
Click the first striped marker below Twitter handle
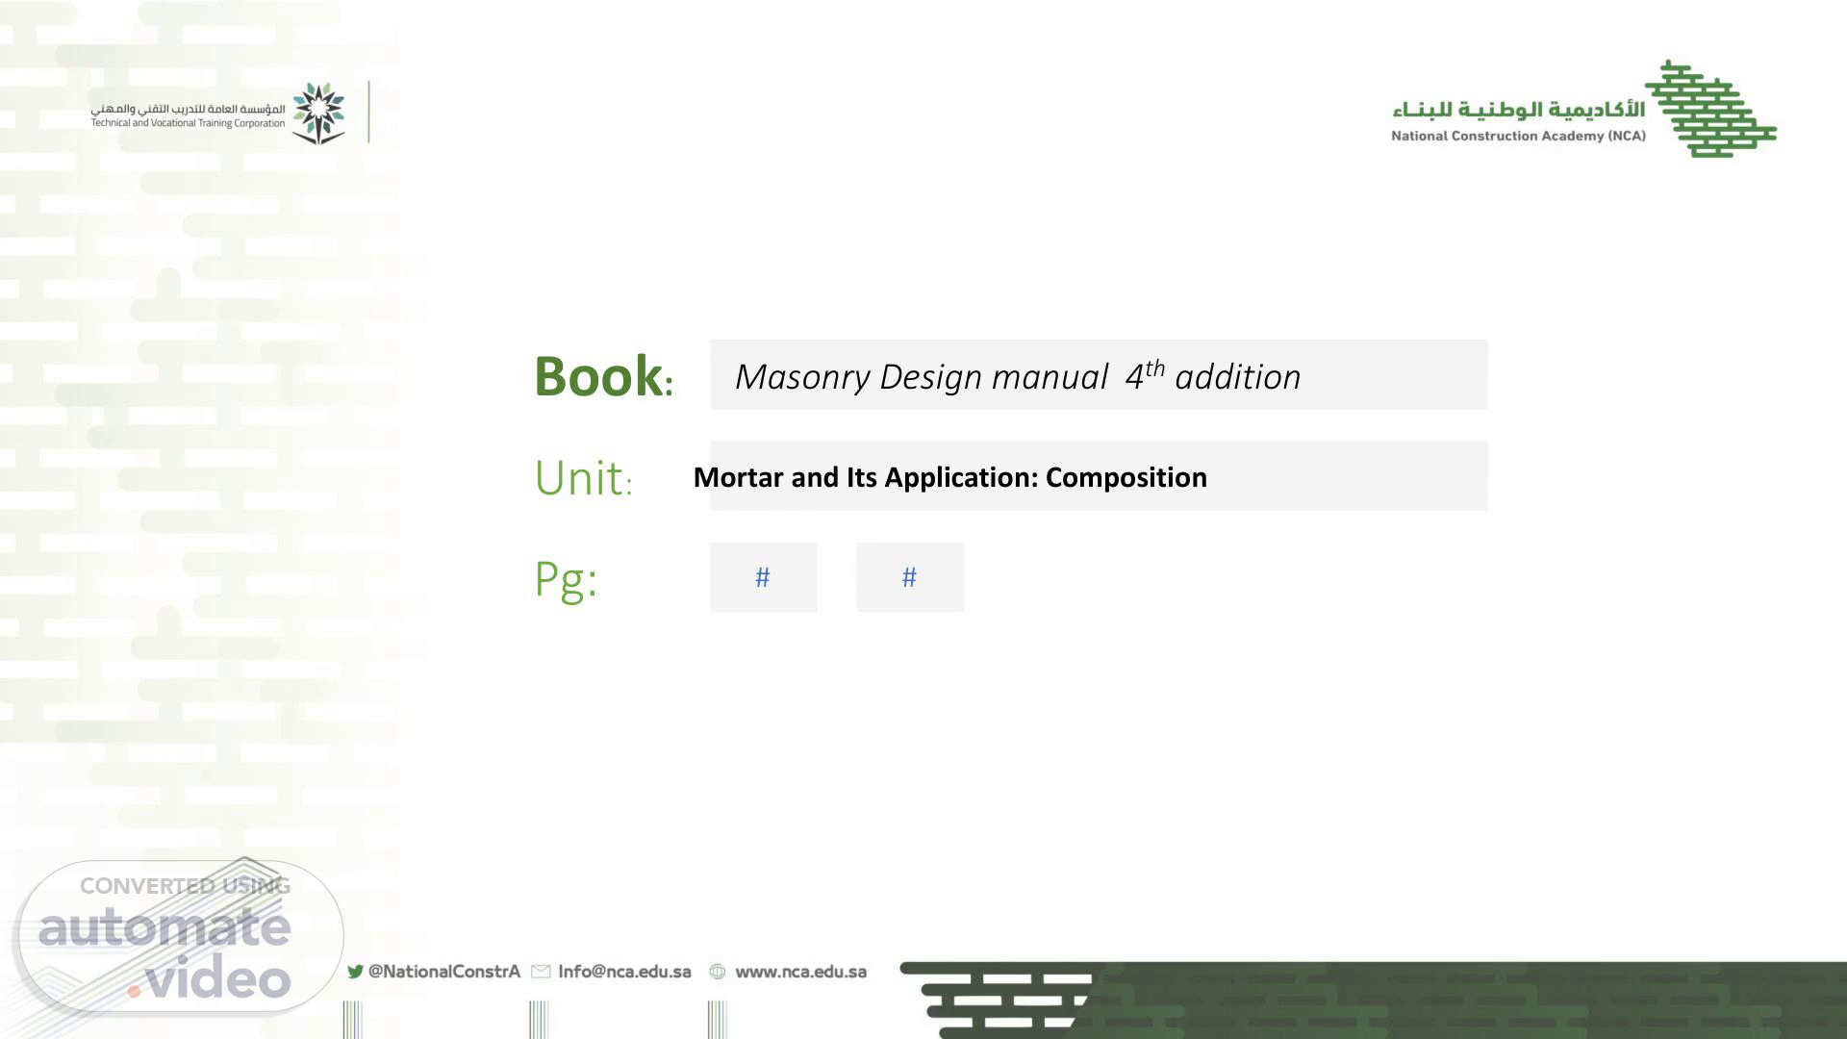pyautogui.click(x=352, y=1019)
